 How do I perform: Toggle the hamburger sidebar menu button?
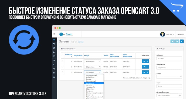click(x=54, y=34)
